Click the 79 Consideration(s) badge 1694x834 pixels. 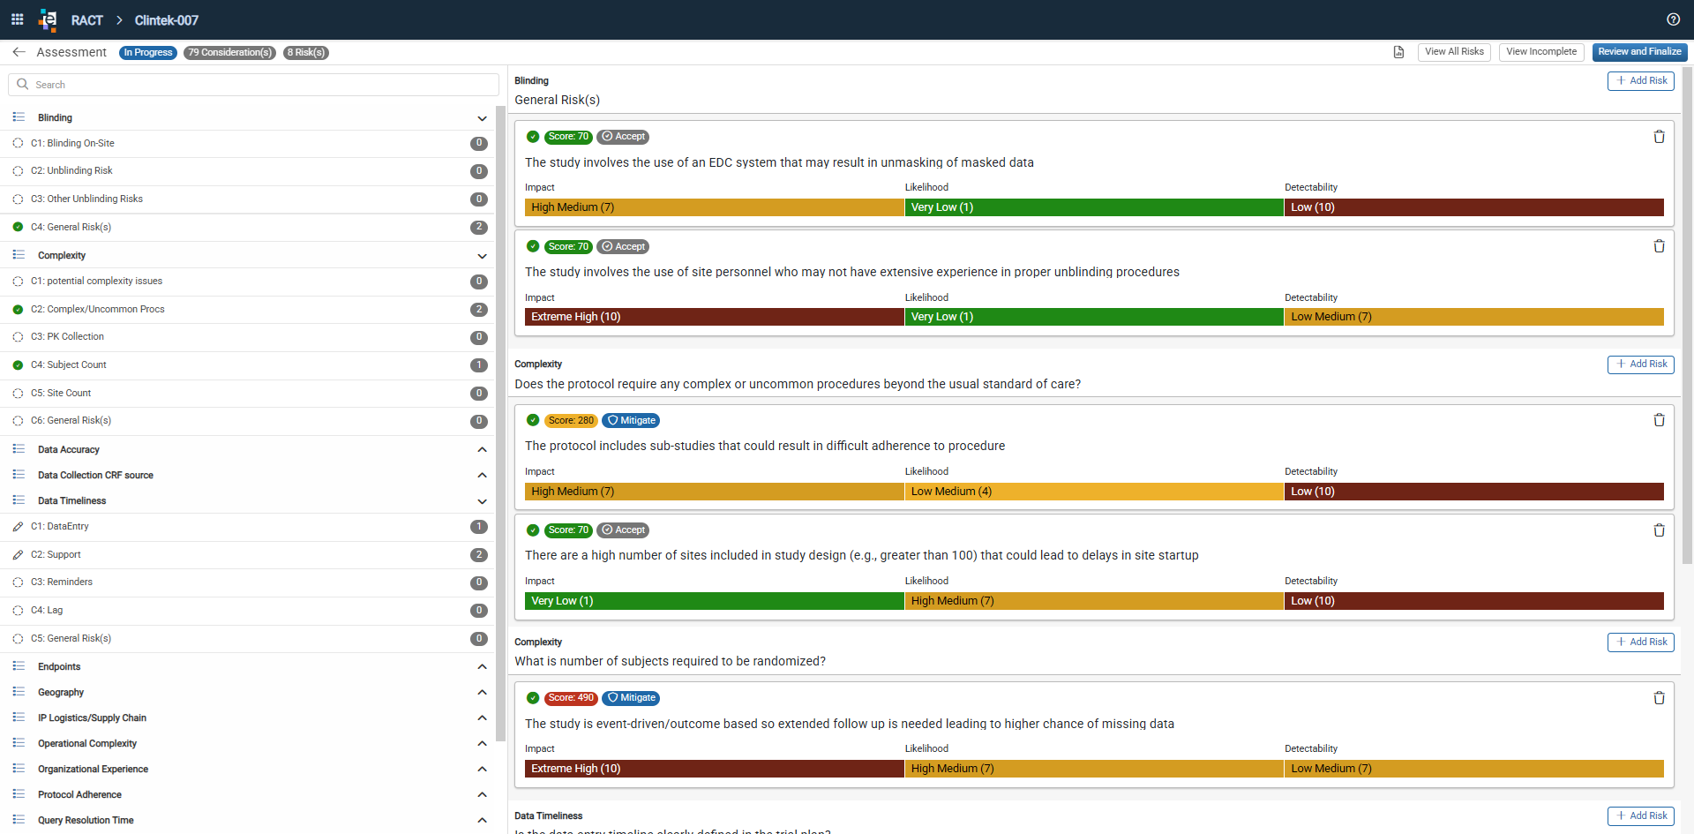(x=229, y=53)
